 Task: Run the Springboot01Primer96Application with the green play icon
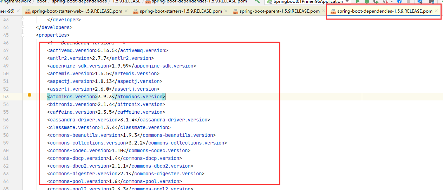pyautogui.click(x=358, y=1)
